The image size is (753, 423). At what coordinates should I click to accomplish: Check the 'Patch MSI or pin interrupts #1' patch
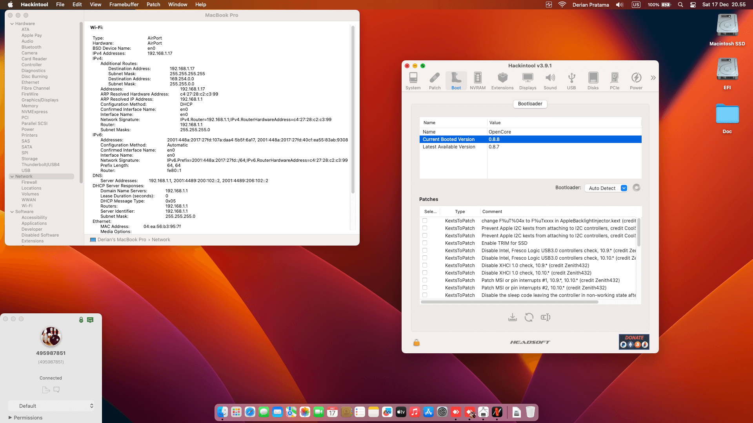coord(425,280)
